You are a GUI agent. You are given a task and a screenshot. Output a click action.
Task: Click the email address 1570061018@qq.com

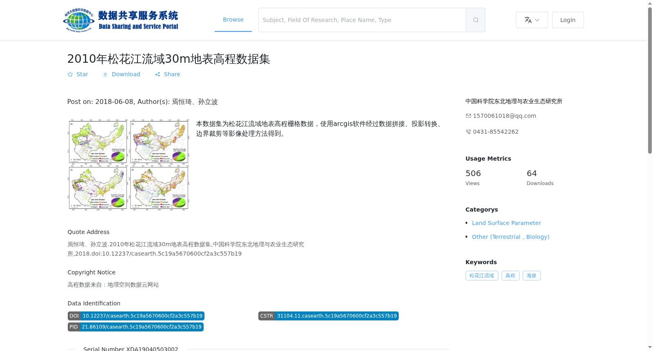click(x=504, y=116)
